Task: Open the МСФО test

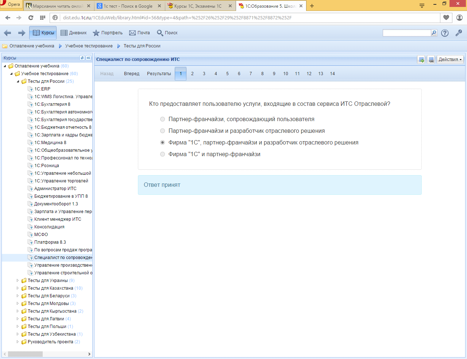Action: (41, 235)
